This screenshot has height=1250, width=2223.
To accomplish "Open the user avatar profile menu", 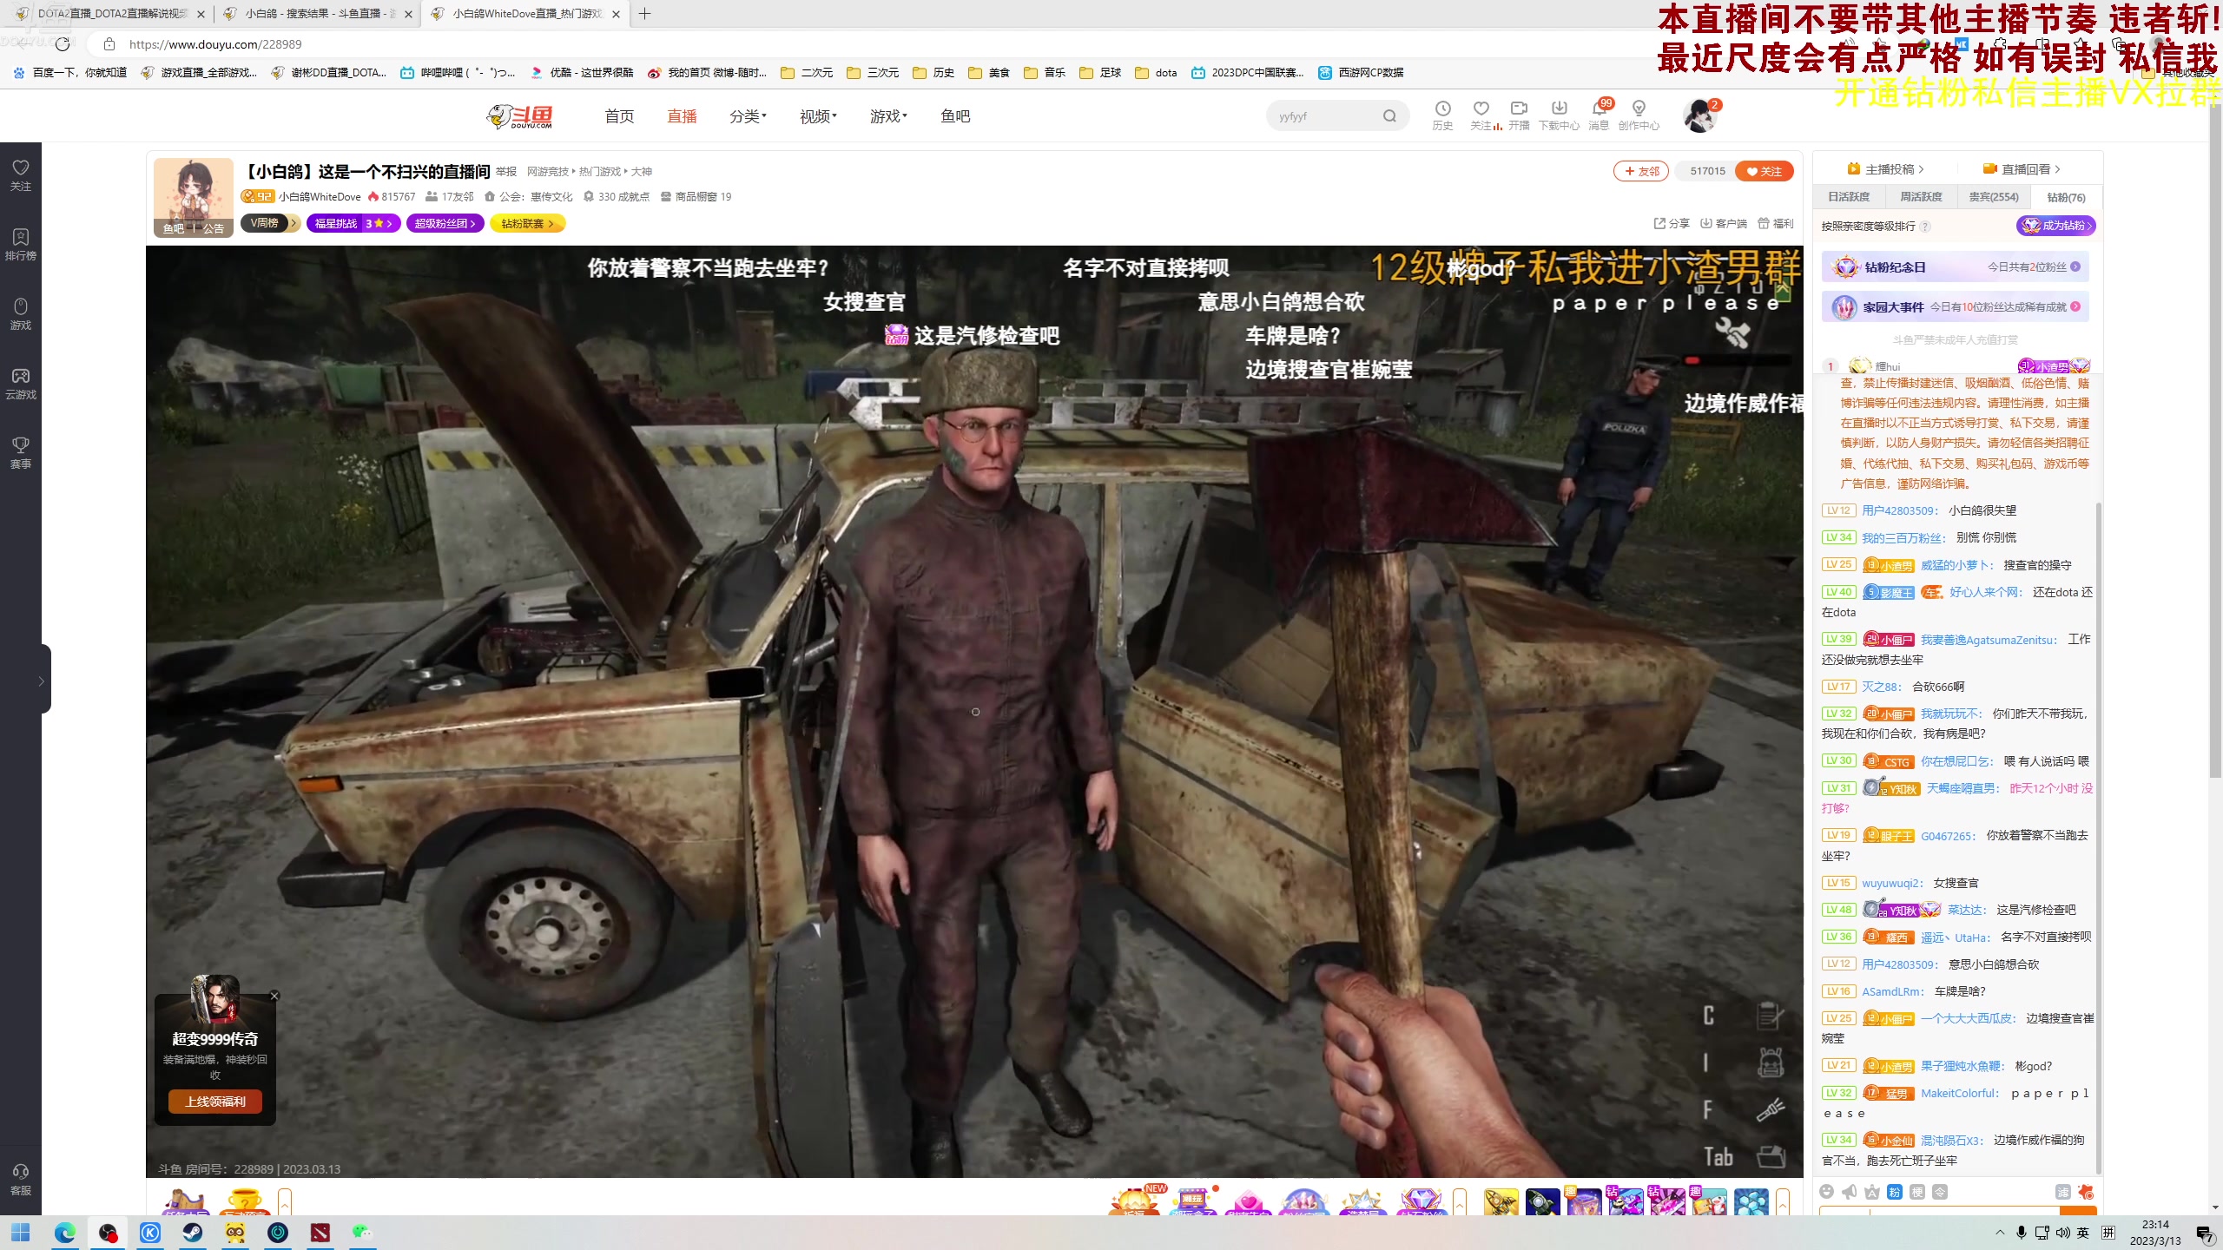I will (x=1699, y=116).
